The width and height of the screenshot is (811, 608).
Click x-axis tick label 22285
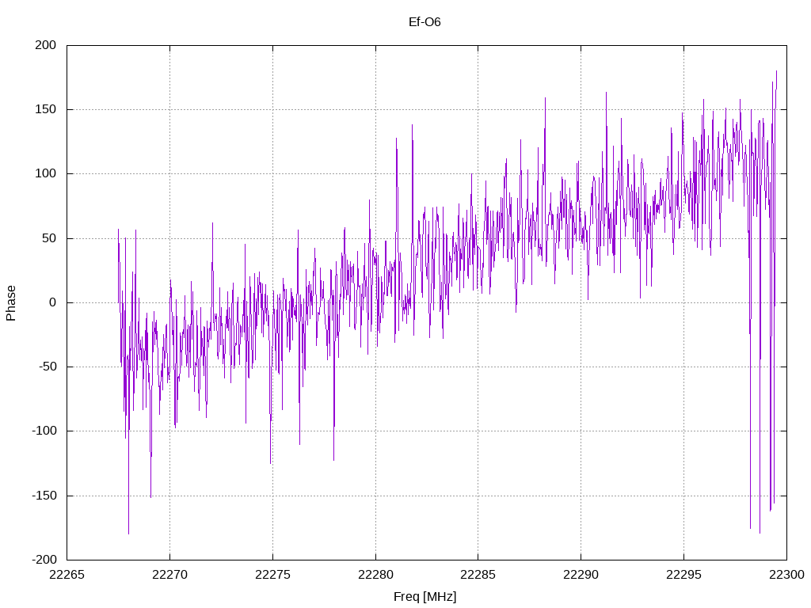[x=478, y=575]
